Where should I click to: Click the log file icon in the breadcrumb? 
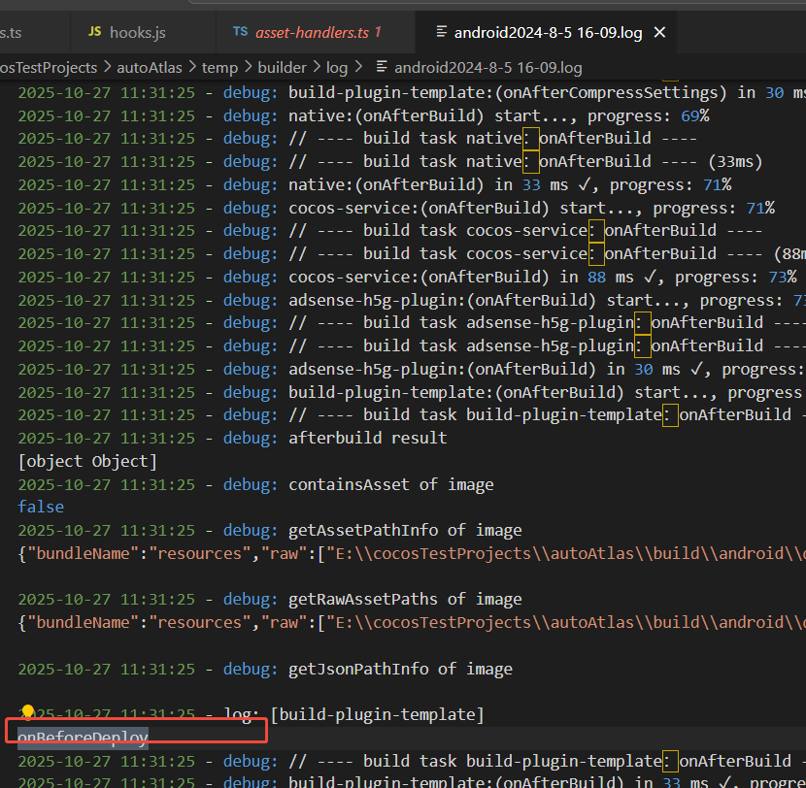(x=381, y=67)
